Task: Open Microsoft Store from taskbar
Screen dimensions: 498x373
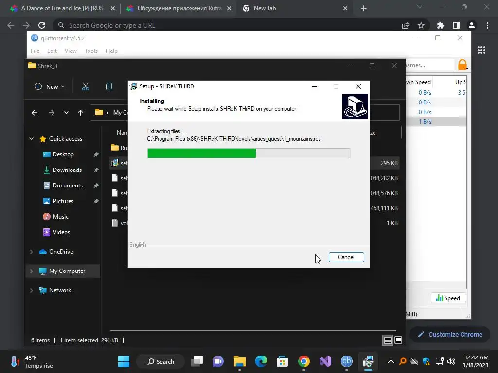Action: click(x=283, y=361)
